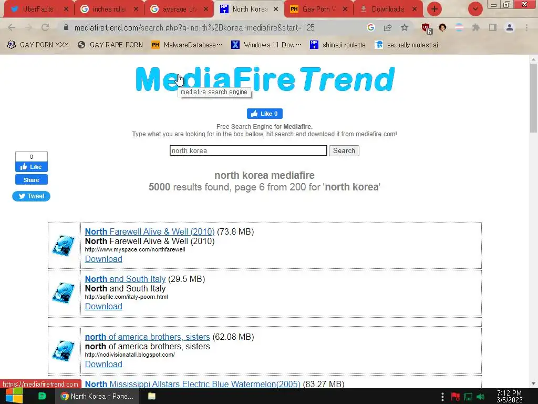Screen dimensions: 538x404
Task: Click disk icon beside North and South Italy
Action: click(64, 292)
